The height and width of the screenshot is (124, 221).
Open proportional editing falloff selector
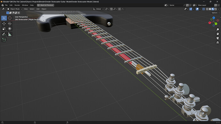(x=123, y=9)
